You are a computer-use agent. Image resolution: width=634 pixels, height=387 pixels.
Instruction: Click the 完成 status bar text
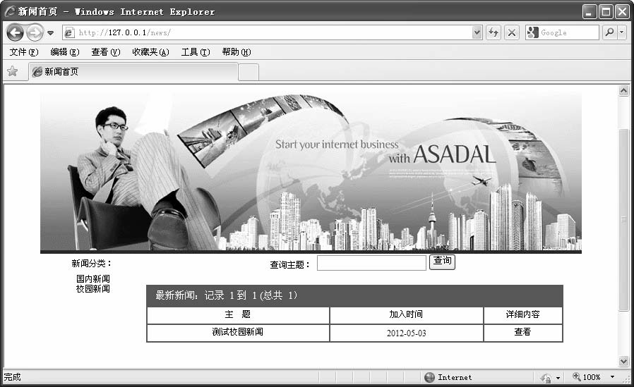[x=12, y=377]
